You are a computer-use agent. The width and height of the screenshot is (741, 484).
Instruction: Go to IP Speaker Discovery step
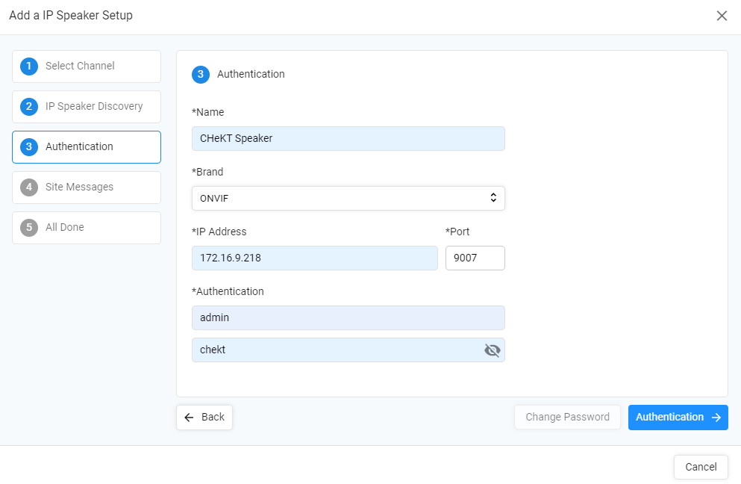click(87, 107)
